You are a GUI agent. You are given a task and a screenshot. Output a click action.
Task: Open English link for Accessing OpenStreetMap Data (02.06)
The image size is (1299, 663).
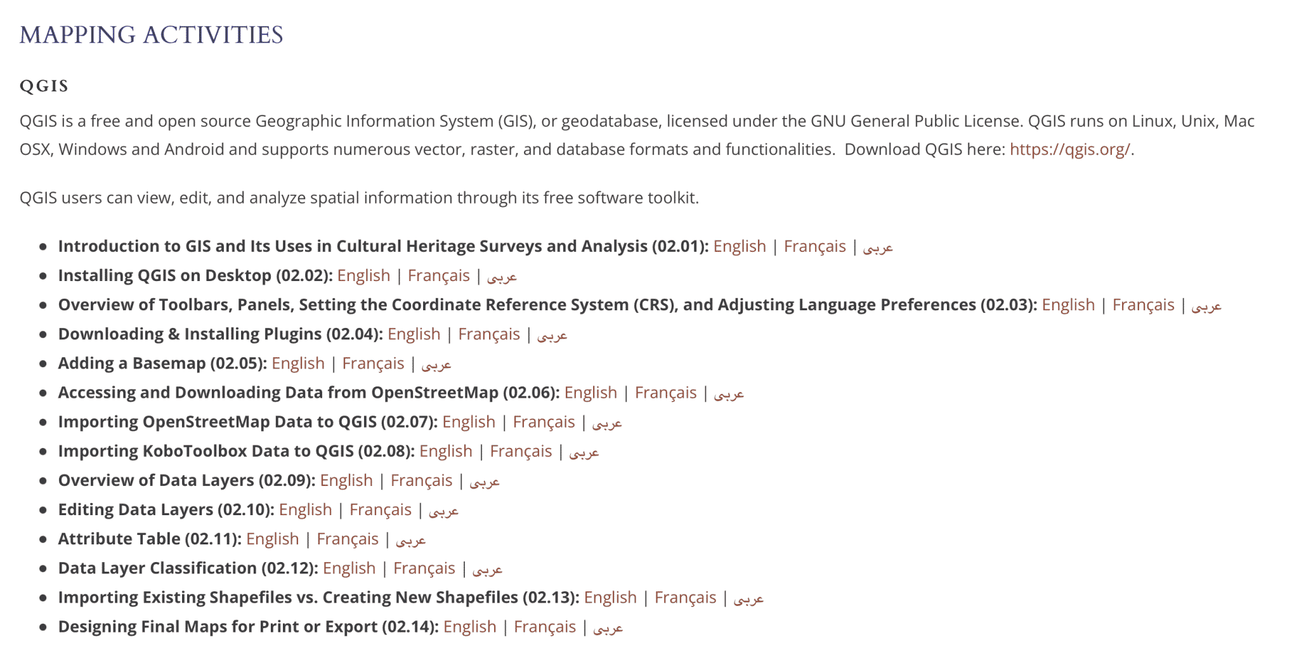pyautogui.click(x=591, y=392)
